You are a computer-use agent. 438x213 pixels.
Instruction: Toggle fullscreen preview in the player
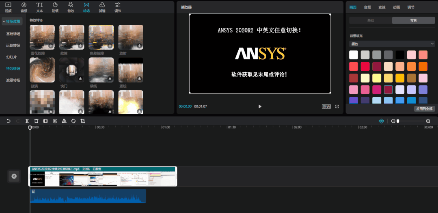337,106
